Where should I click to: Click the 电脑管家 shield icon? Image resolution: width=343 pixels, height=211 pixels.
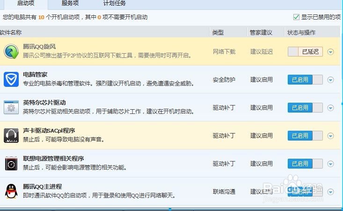[11, 79]
